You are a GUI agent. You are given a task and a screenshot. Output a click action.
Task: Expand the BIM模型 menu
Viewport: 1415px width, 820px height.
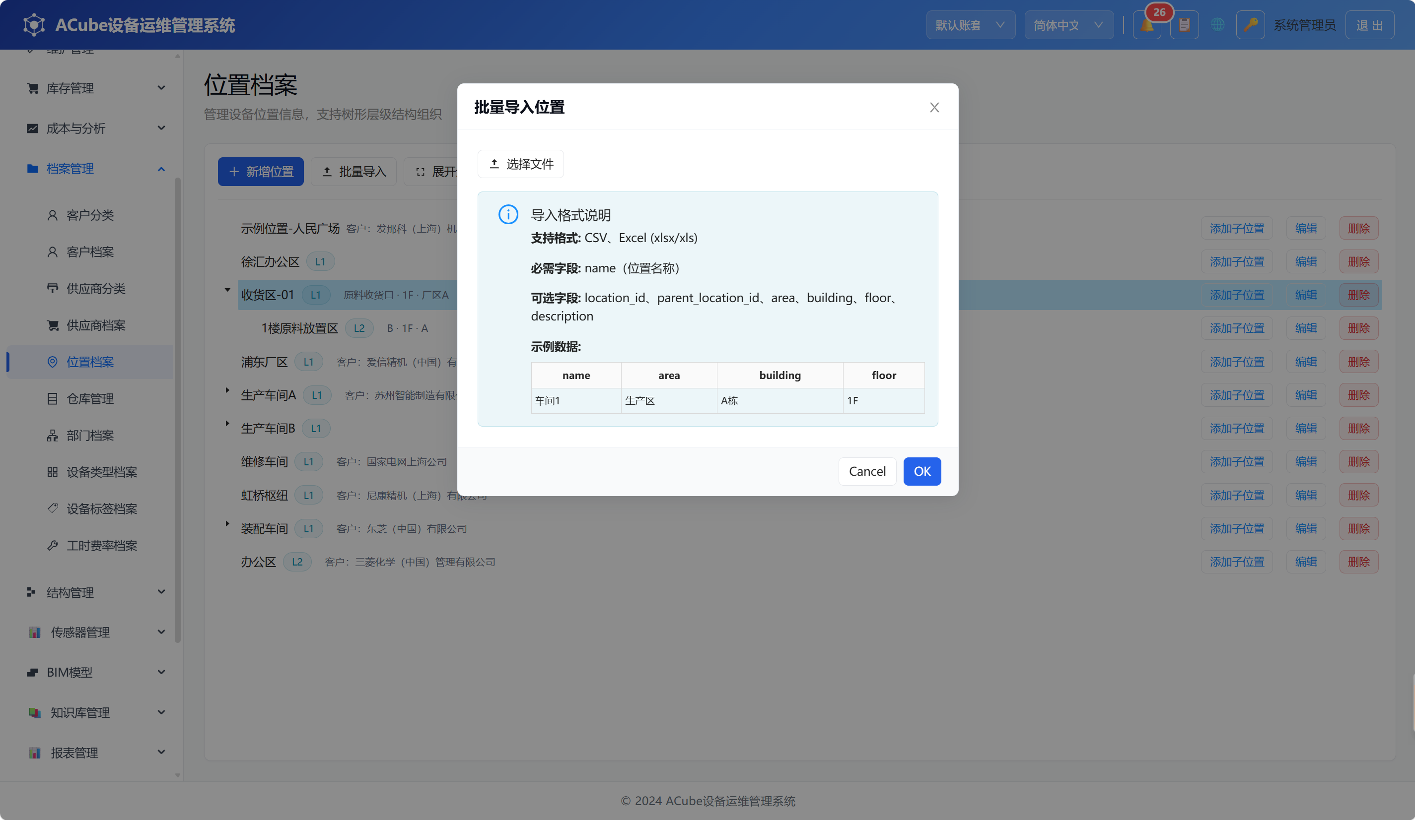95,672
